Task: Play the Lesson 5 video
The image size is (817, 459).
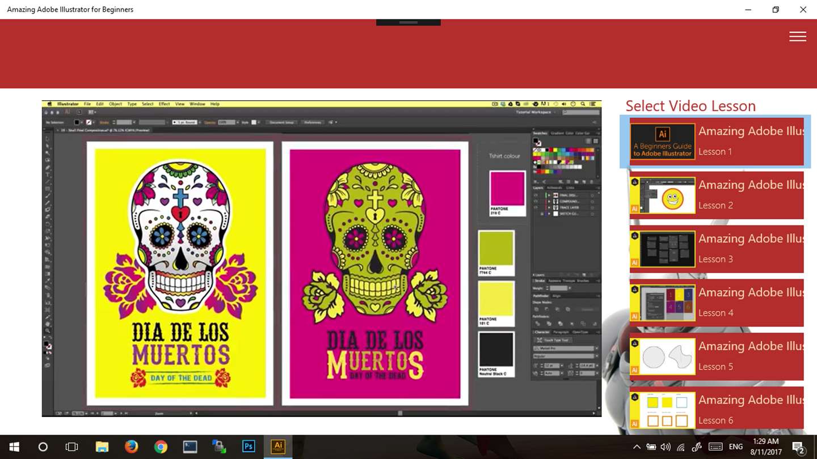Action: pos(716,356)
